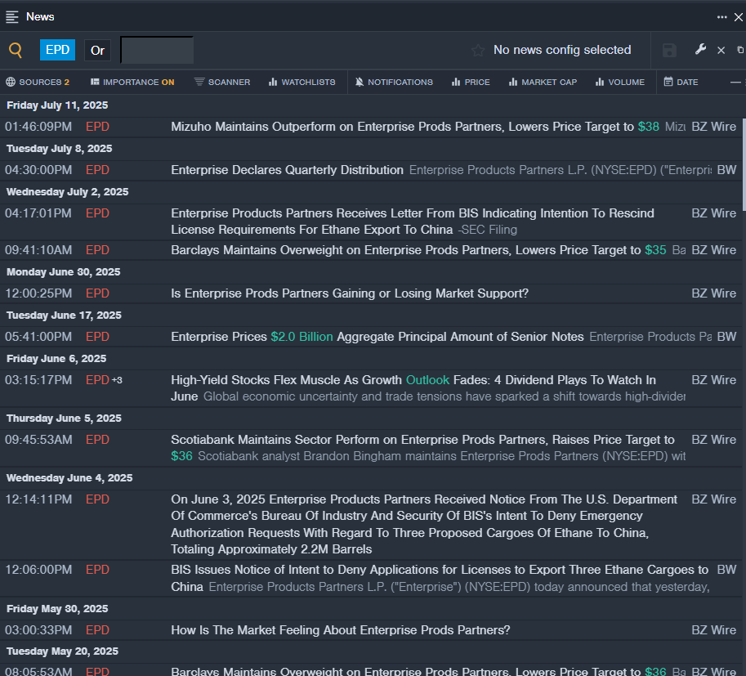Open the Date filter
746x676 pixels.
(x=681, y=82)
